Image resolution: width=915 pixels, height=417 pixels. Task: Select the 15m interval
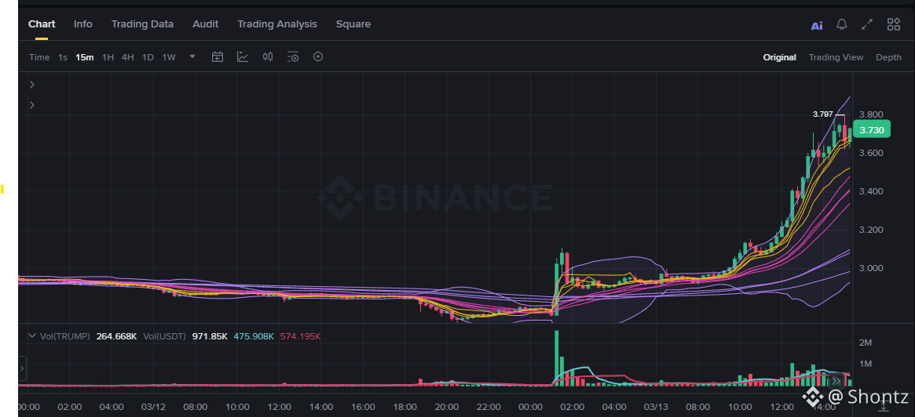[x=85, y=57]
